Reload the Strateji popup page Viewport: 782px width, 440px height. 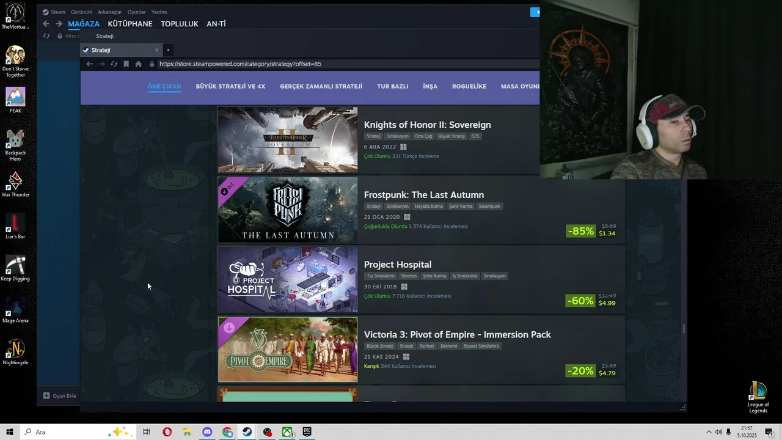tap(114, 64)
